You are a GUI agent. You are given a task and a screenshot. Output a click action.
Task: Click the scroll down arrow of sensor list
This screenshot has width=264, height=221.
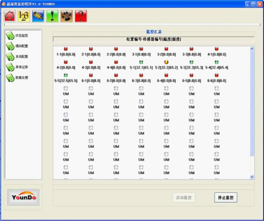point(252,177)
